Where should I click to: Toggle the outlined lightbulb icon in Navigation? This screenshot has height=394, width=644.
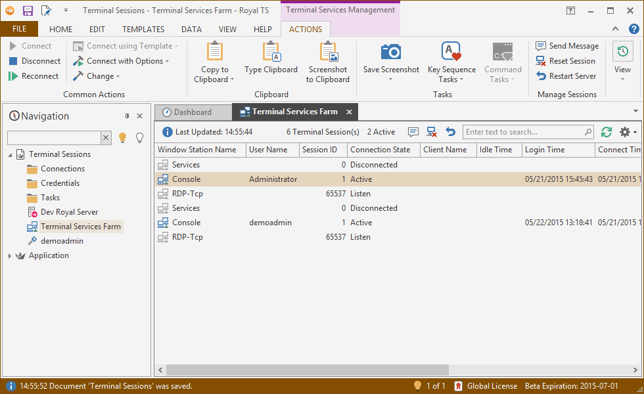[x=139, y=137]
